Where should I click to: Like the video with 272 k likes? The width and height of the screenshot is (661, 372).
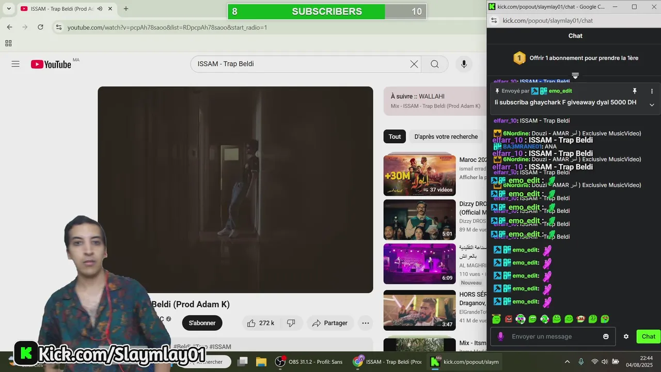(260, 323)
